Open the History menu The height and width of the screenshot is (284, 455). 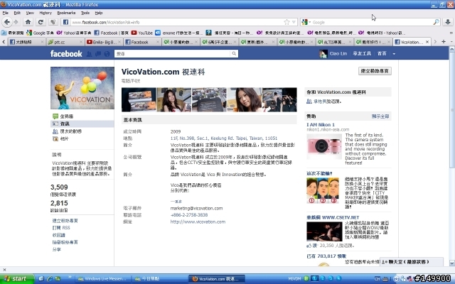pos(45,13)
